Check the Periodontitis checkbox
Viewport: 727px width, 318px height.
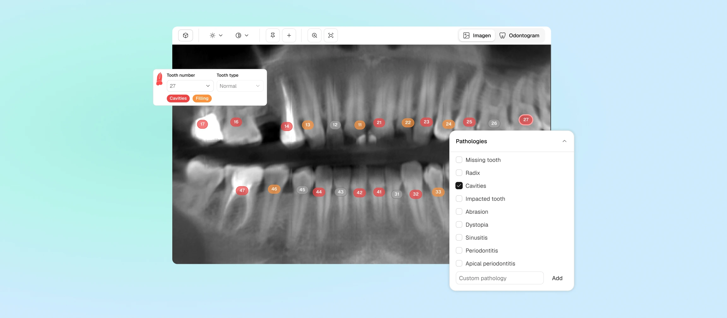[x=459, y=250]
